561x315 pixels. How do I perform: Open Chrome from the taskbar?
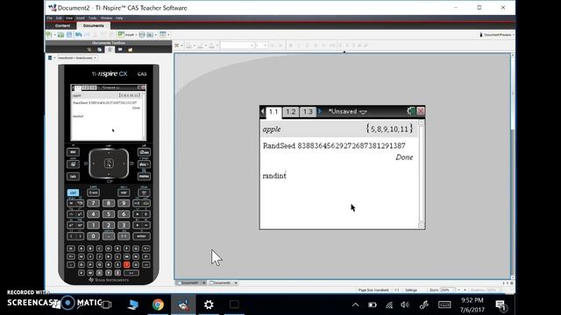point(158,304)
